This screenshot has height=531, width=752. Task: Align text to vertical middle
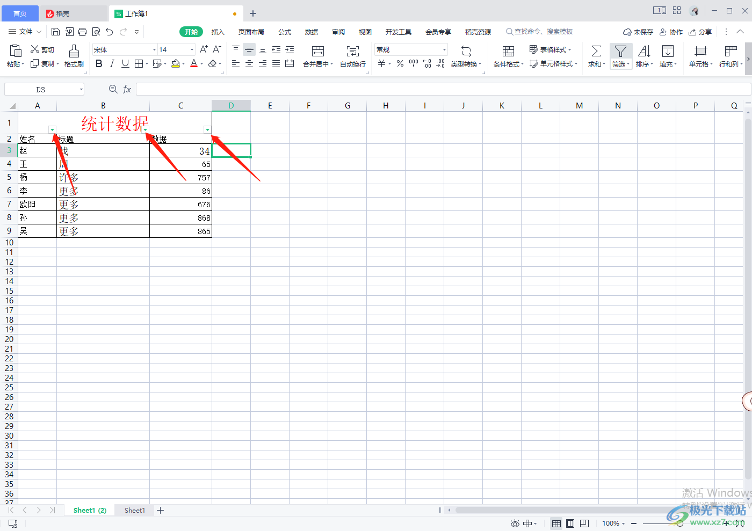coord(249,49)
